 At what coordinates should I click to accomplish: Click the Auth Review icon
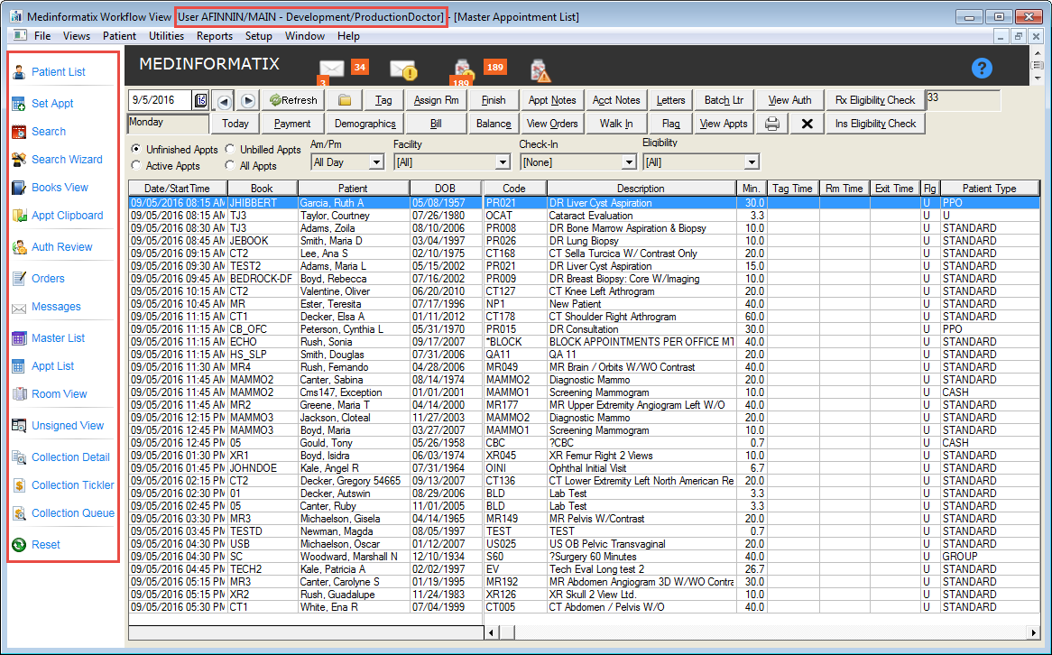click(19, 247)
